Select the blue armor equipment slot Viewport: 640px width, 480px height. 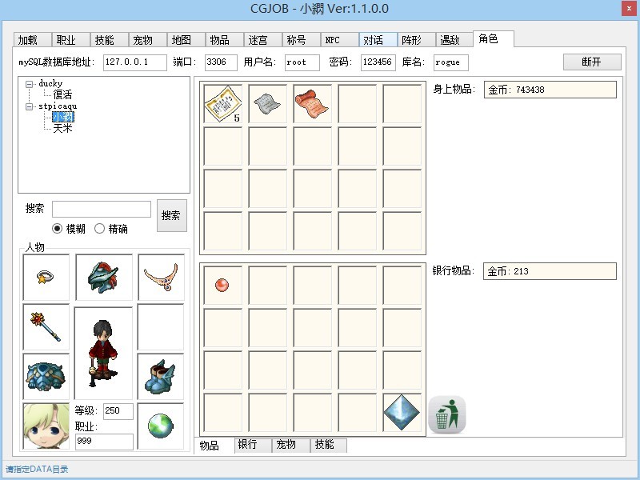coord(46,376)
